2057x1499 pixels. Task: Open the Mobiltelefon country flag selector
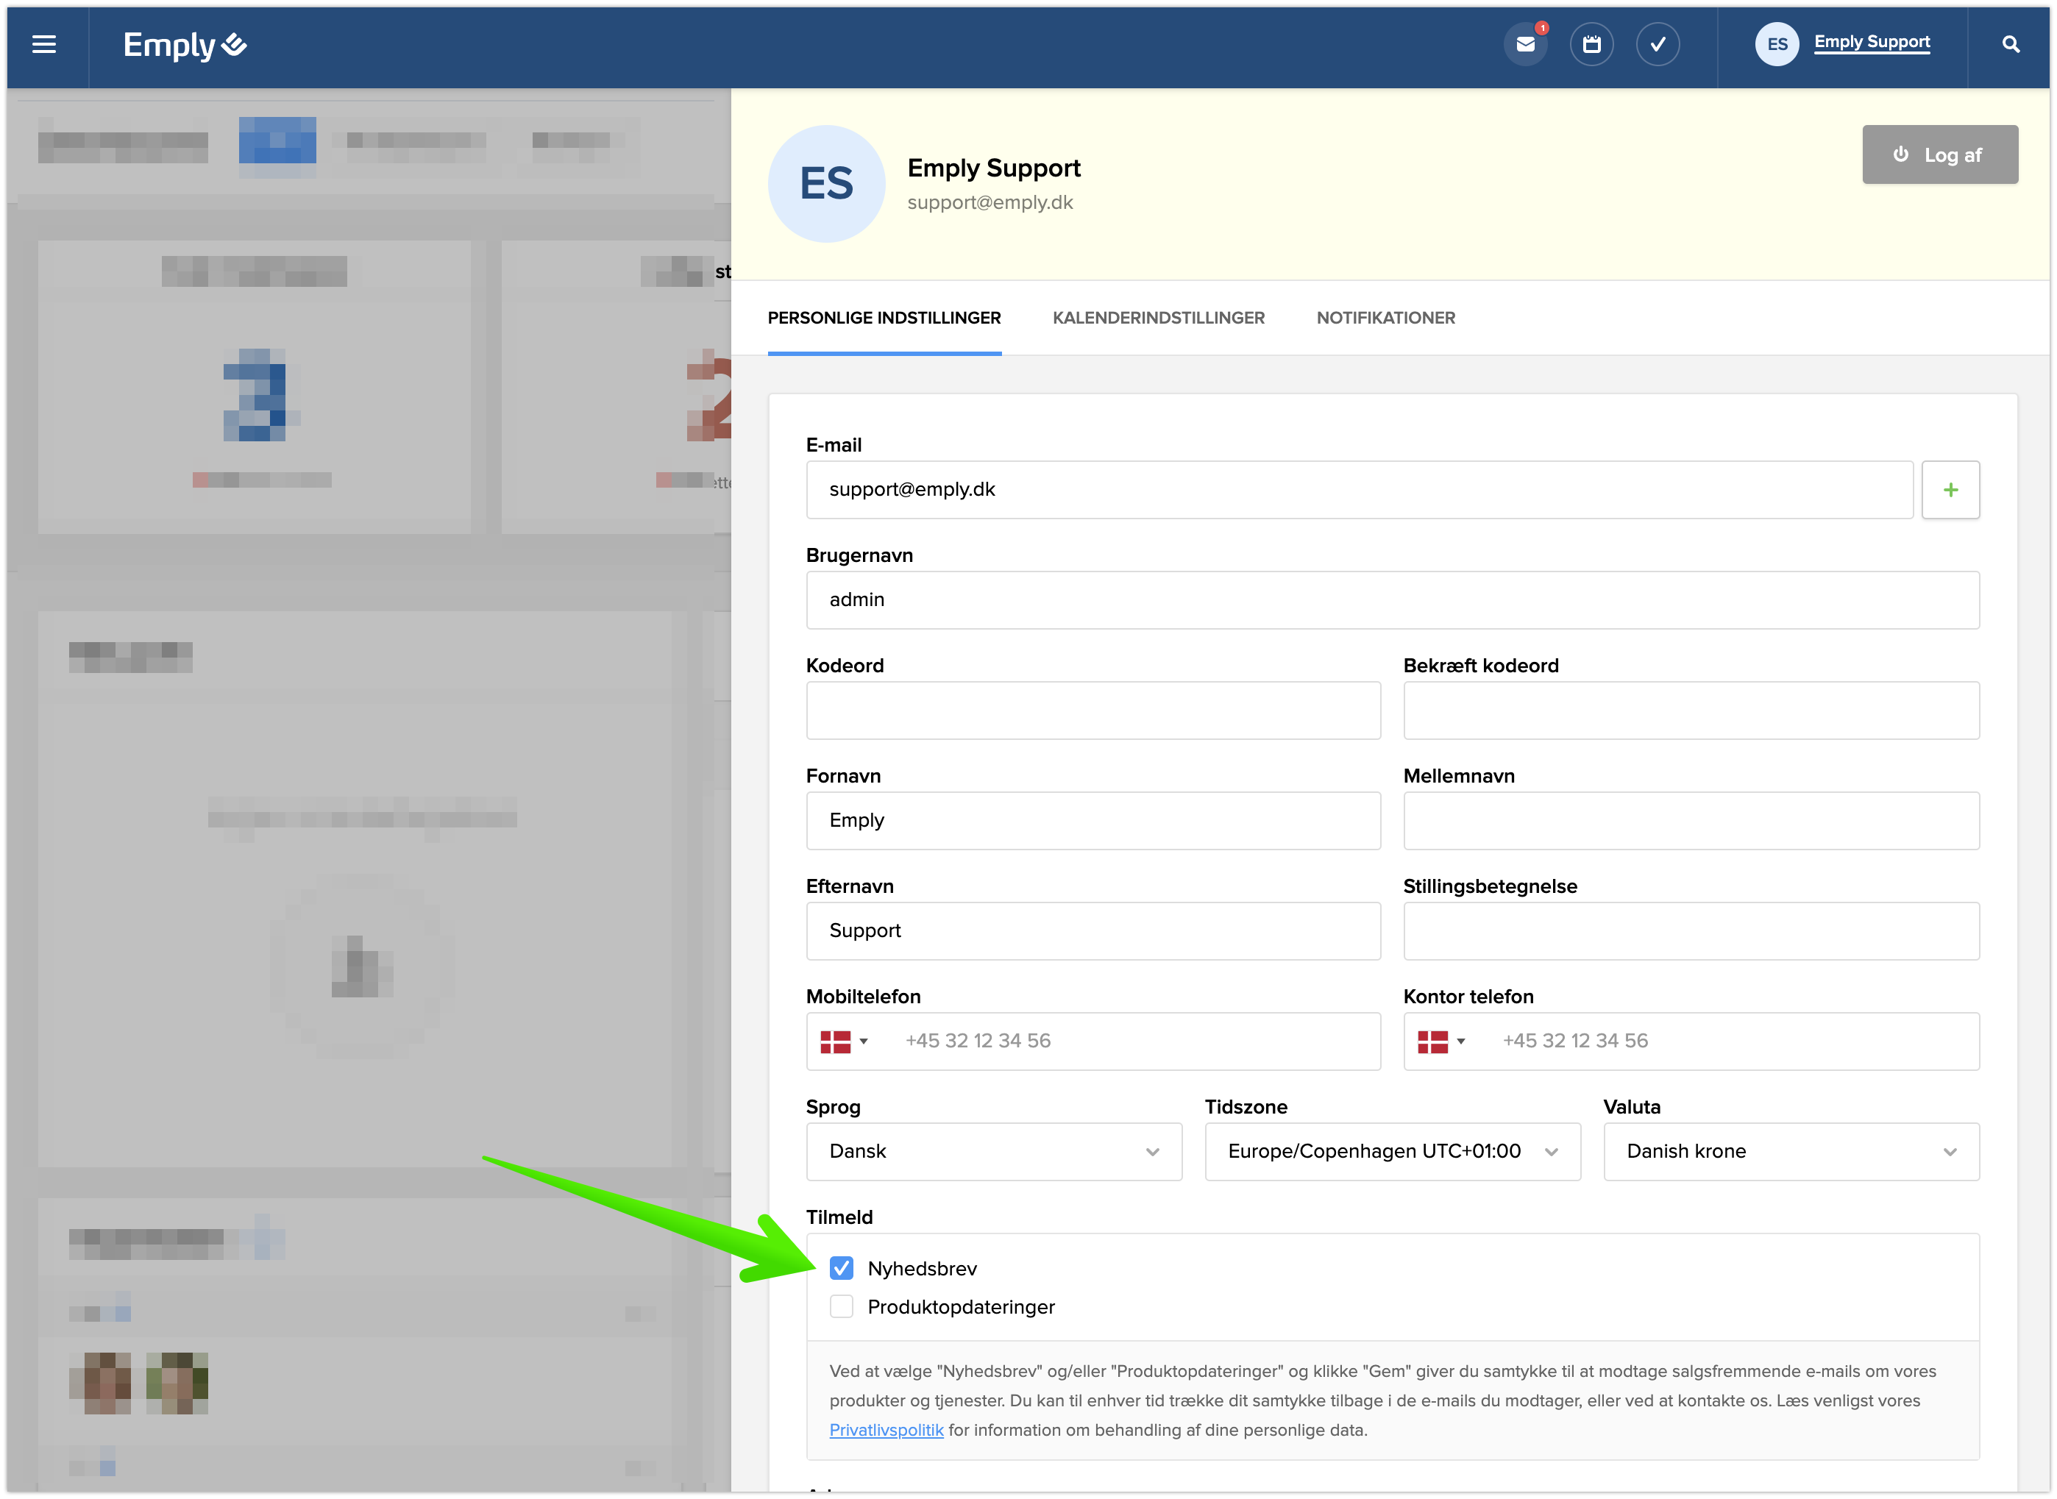tap(844, 1042)
